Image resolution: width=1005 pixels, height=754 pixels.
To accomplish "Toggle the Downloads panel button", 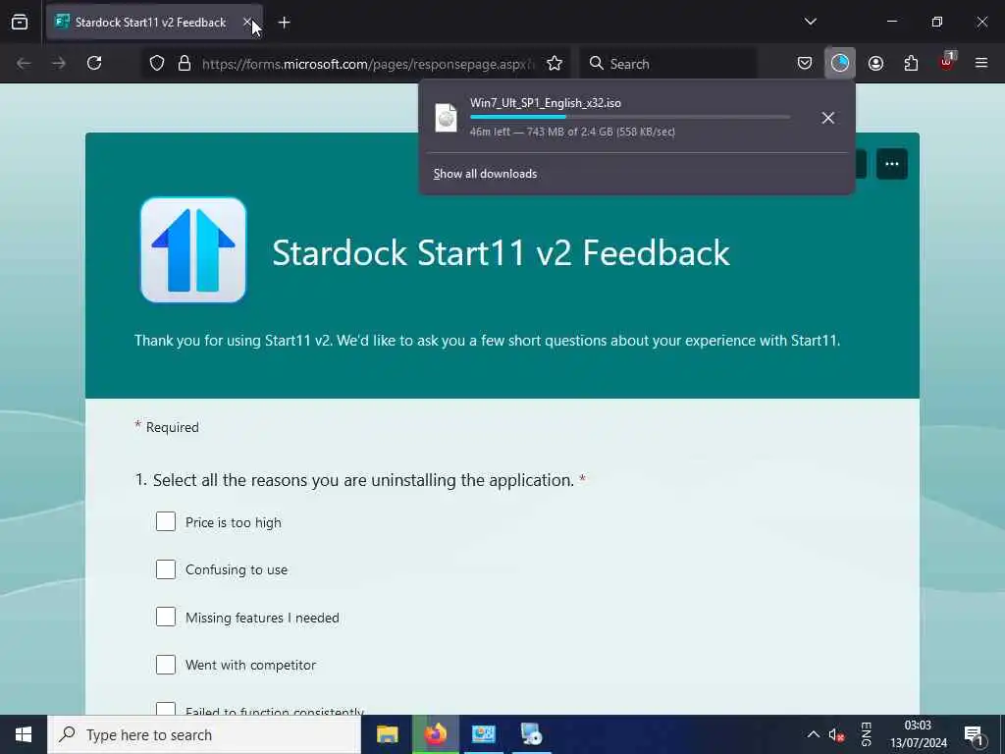I will [x=840, y=63].
